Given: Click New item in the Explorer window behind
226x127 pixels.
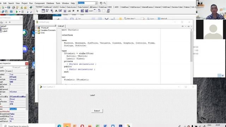Looking at the screenshot, I should coord(130,19).
